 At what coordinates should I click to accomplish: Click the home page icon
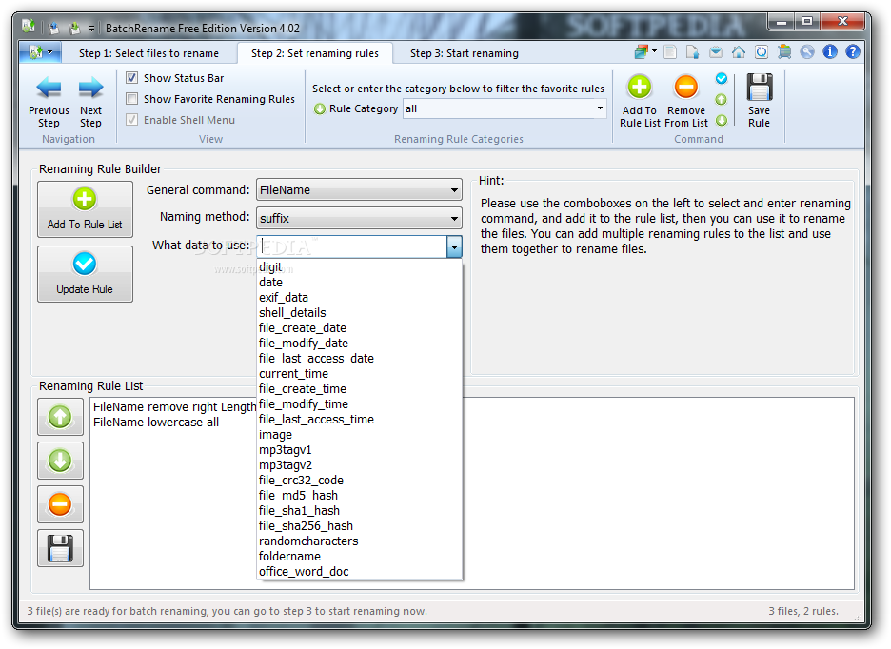point(739,52)
